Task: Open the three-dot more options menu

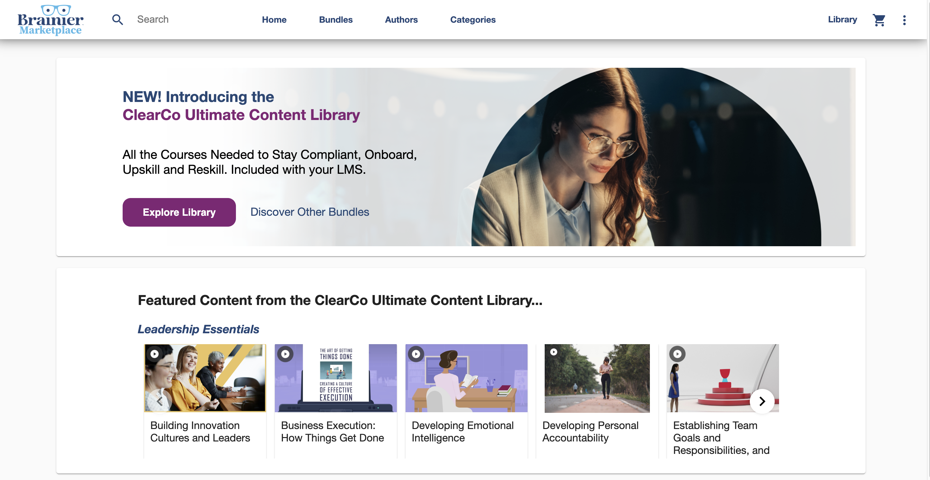Action: coord(904,20)
